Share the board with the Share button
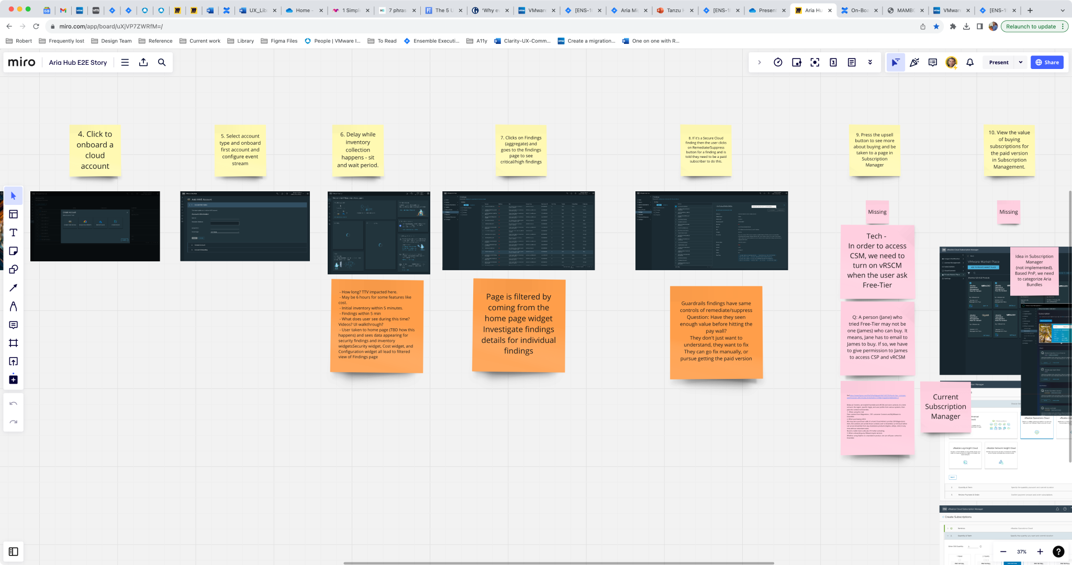 1047,62
